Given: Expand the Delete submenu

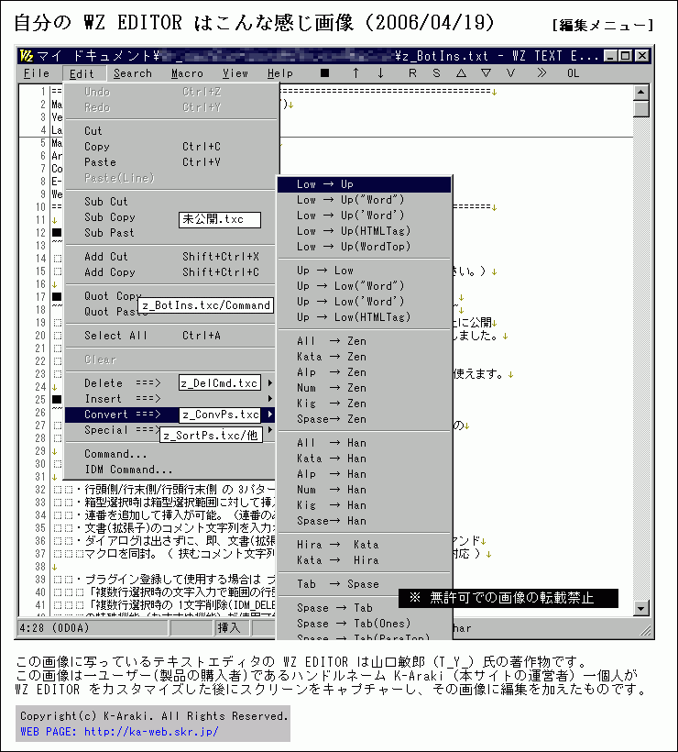Looking at the screenshot, I should [170, 383].
